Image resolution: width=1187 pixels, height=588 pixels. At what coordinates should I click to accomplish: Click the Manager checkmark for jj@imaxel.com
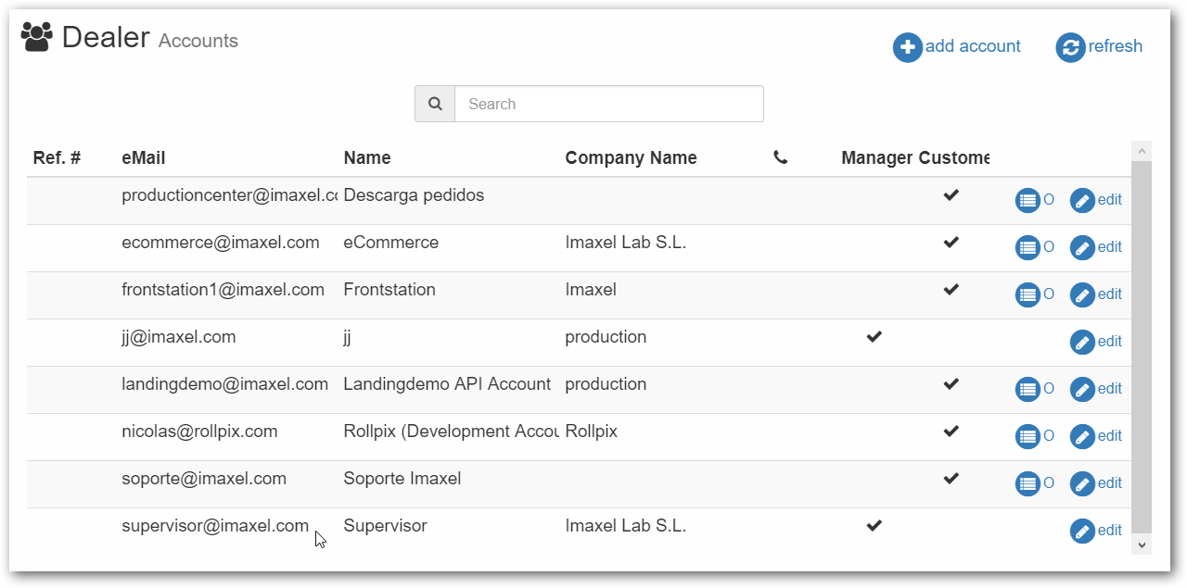(874, 337)
